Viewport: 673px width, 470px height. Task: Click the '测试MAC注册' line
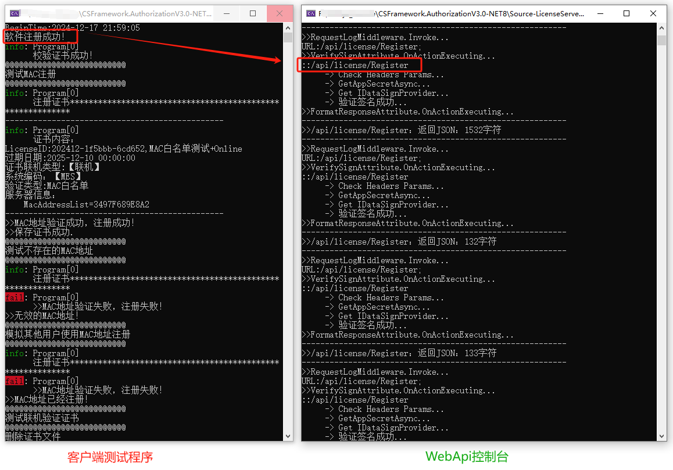30,74
